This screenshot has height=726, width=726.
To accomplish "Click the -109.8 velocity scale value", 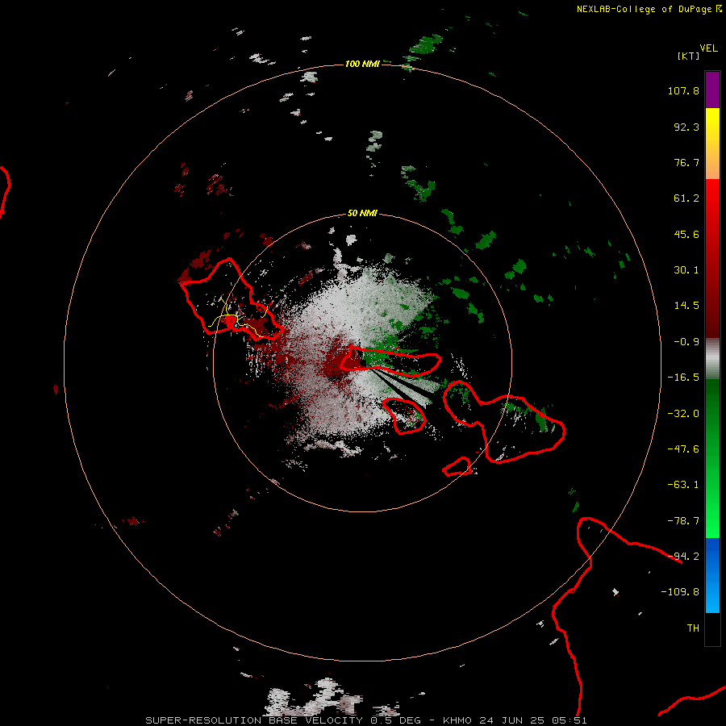I will [x=680, y=592].
